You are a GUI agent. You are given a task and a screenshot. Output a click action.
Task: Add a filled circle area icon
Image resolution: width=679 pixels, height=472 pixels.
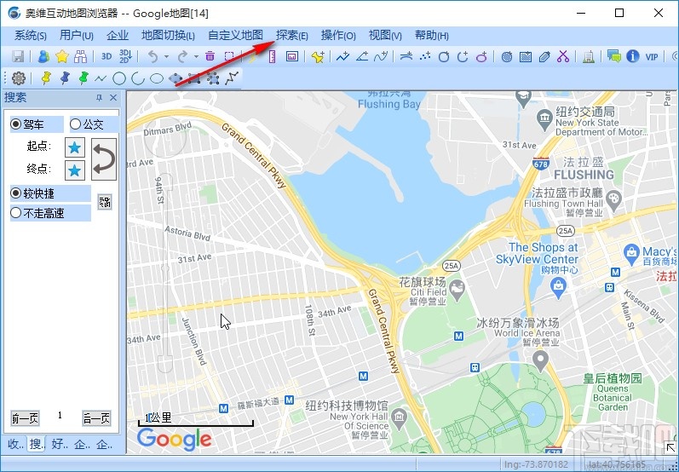(507, 56)
